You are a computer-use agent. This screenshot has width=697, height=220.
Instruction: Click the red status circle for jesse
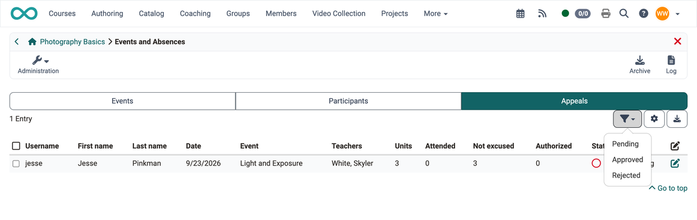click(596, 164)
